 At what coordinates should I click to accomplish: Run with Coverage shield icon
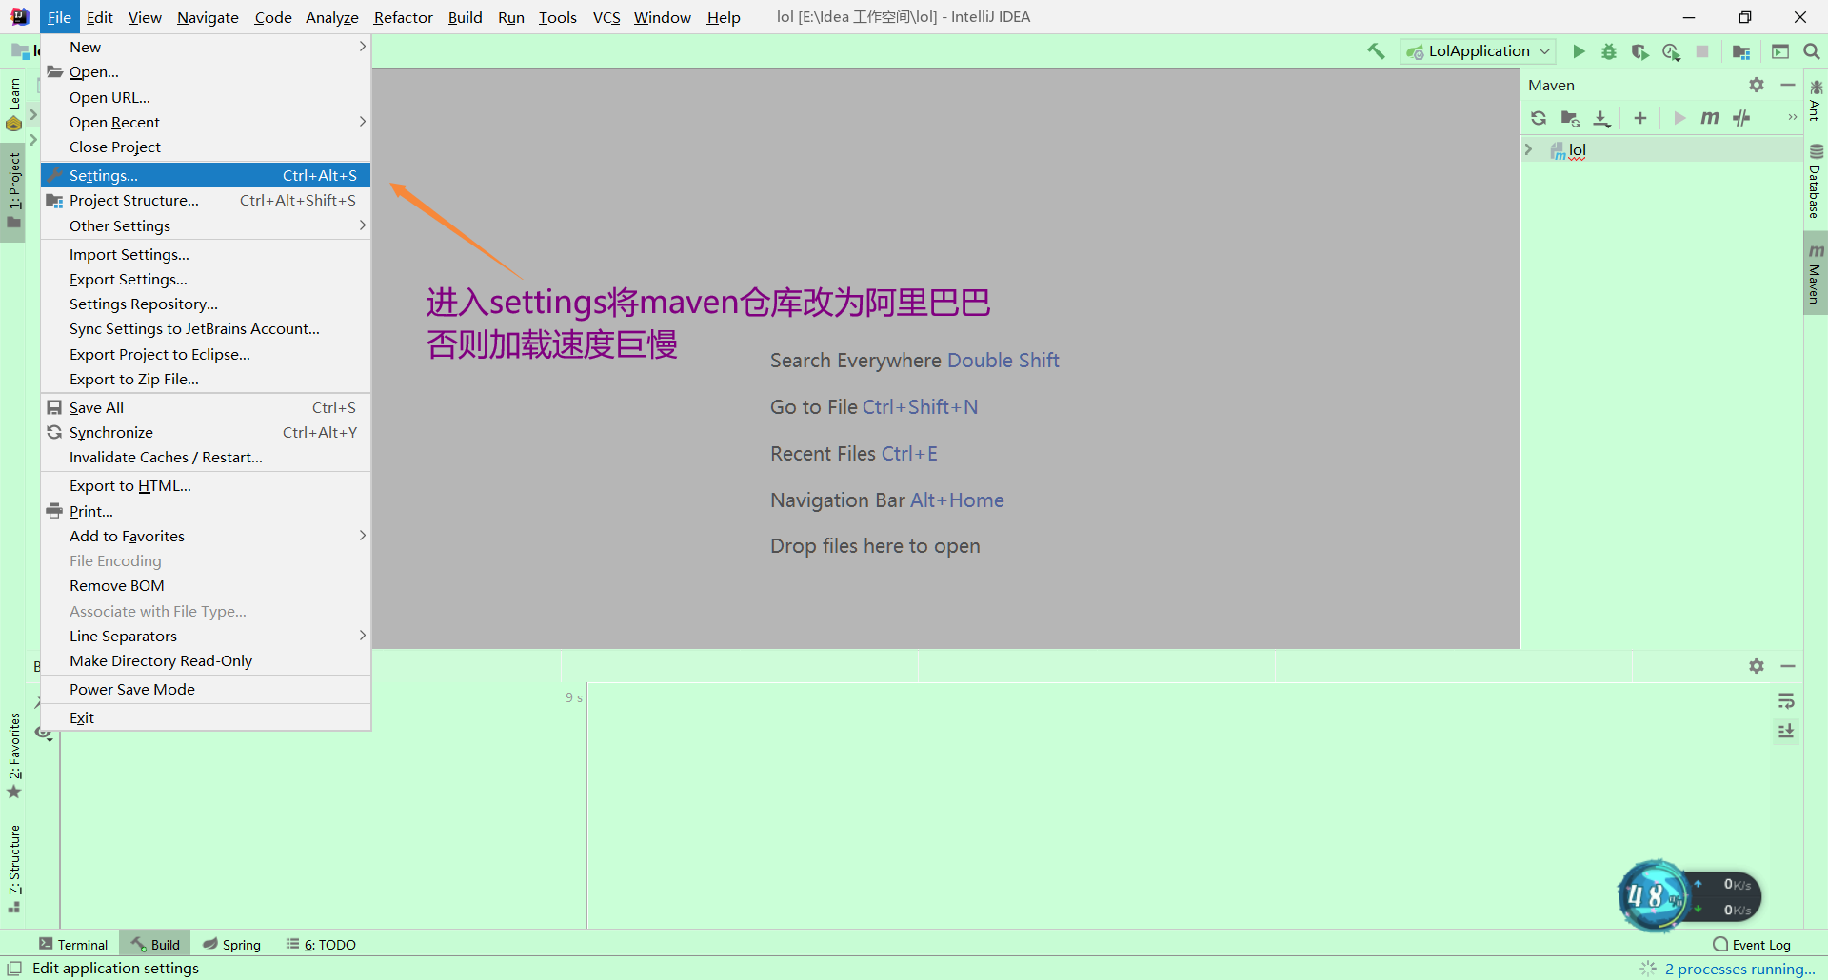(x=1639, y=51)
